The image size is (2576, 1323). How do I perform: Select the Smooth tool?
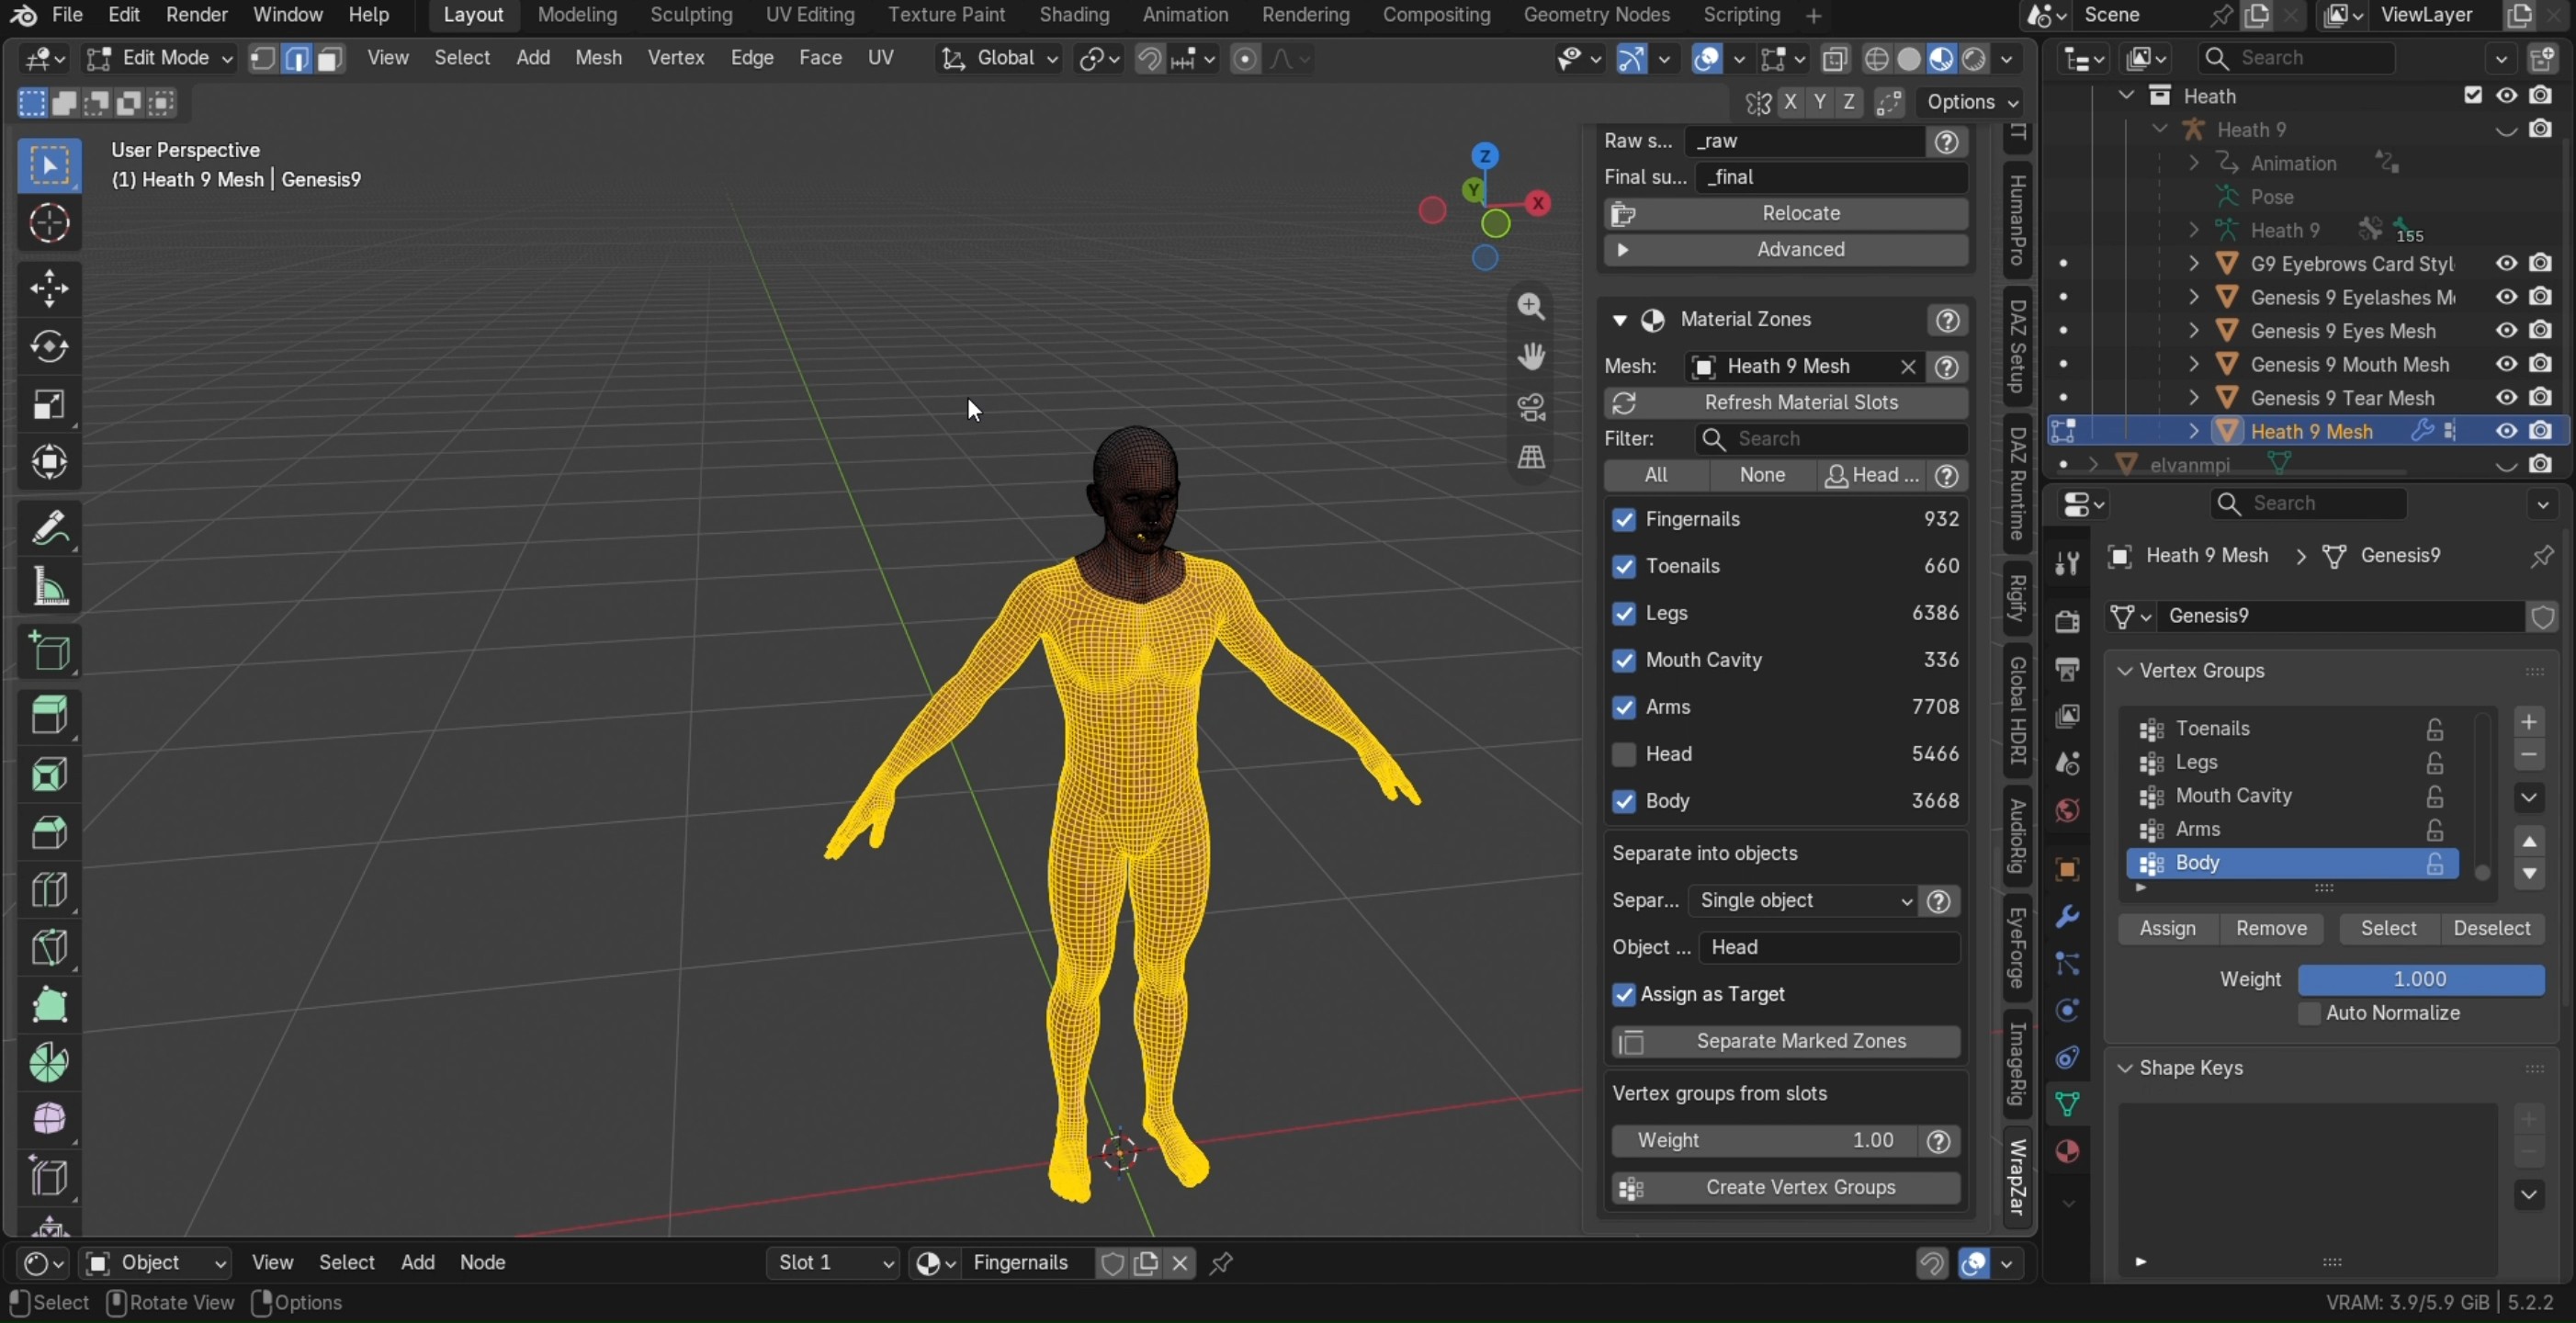click(49, 1120)
